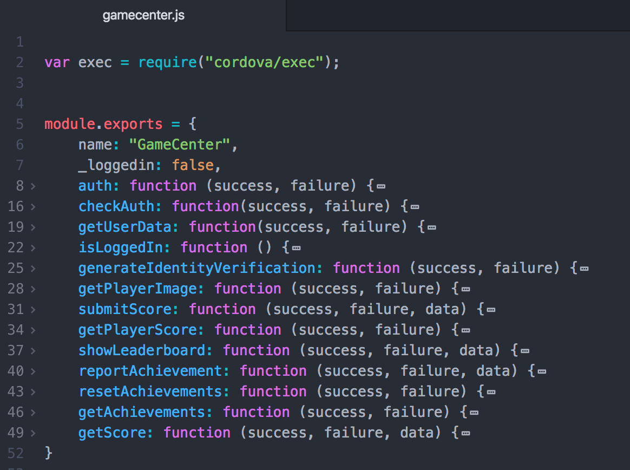Screen dimensions: 630x470
Task: Expand the getPlayerScore function fold
Action: [32, 329]
